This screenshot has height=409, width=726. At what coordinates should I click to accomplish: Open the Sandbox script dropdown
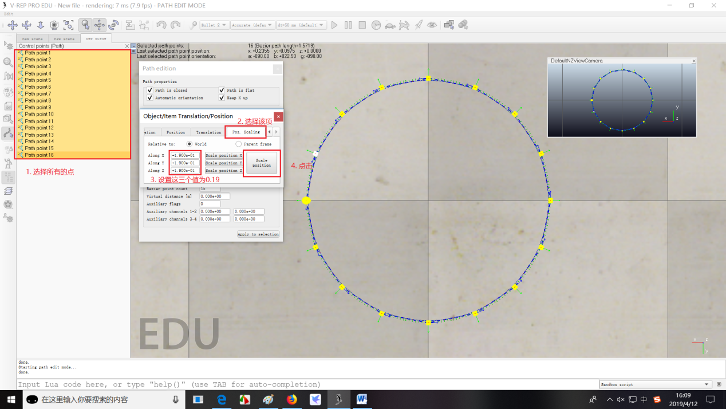click(x=654, y=384)
